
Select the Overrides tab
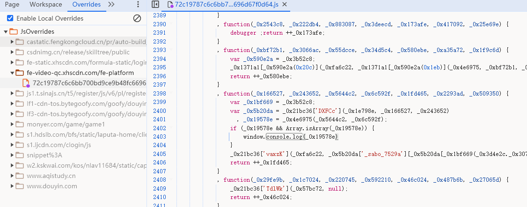pyautogui.click(x=87, y=4)
